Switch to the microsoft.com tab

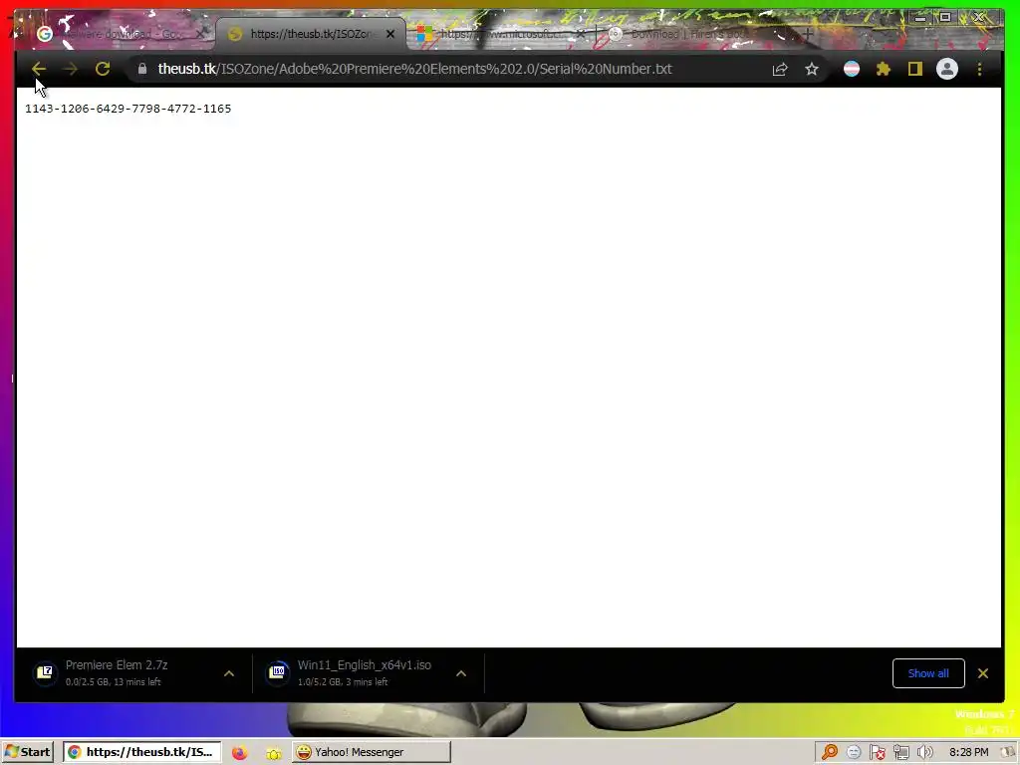coord(496,34)
